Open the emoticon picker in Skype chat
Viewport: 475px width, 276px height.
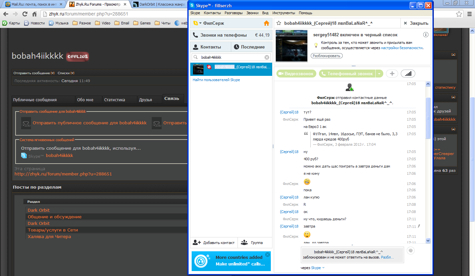(x=410, y=251)
